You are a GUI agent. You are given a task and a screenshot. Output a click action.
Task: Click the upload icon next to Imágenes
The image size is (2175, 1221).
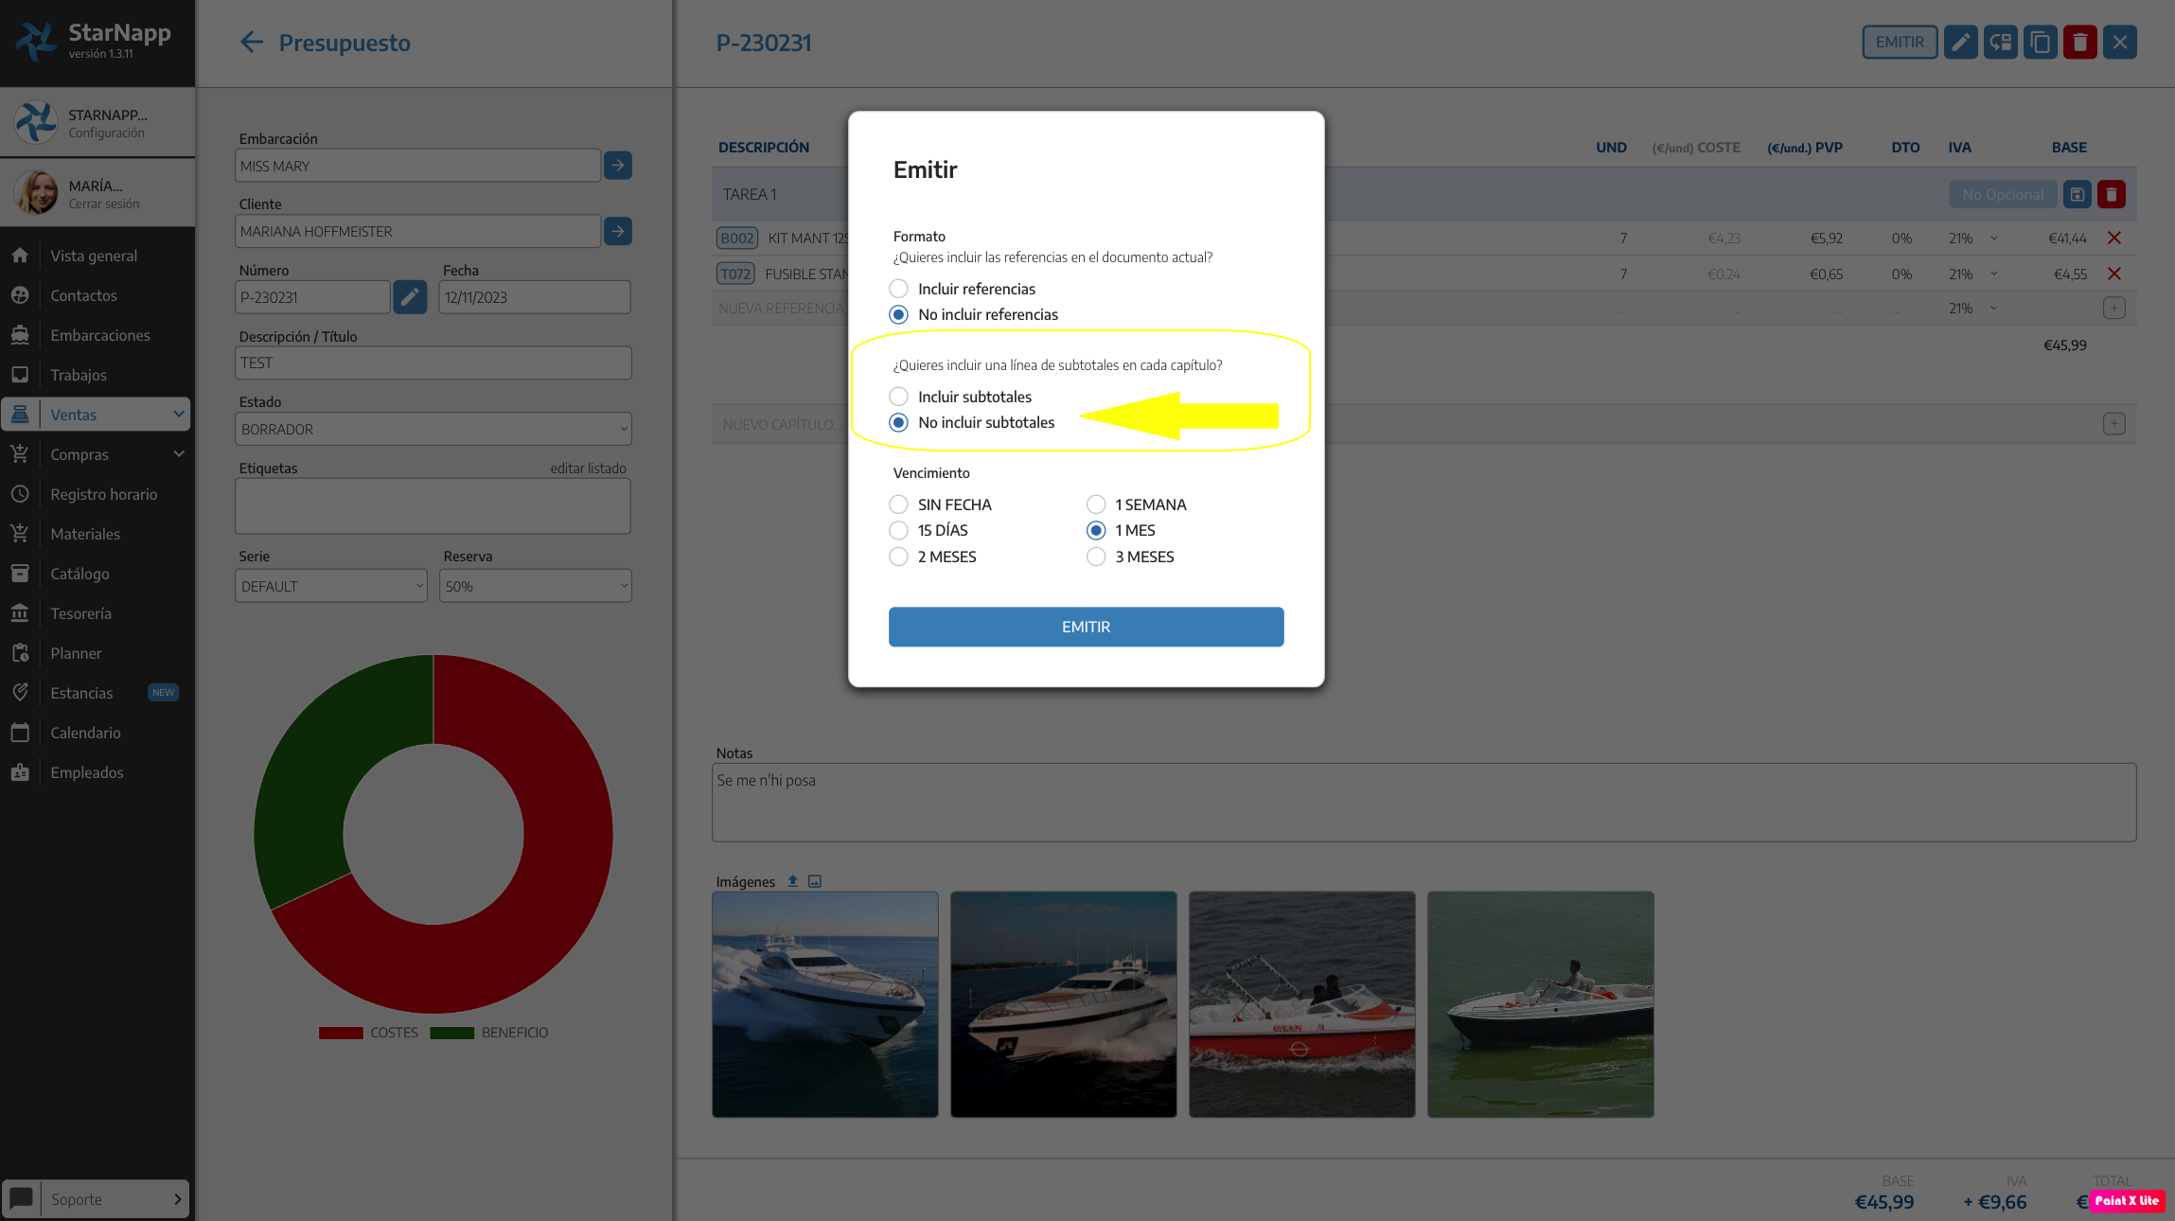point(793,881)
